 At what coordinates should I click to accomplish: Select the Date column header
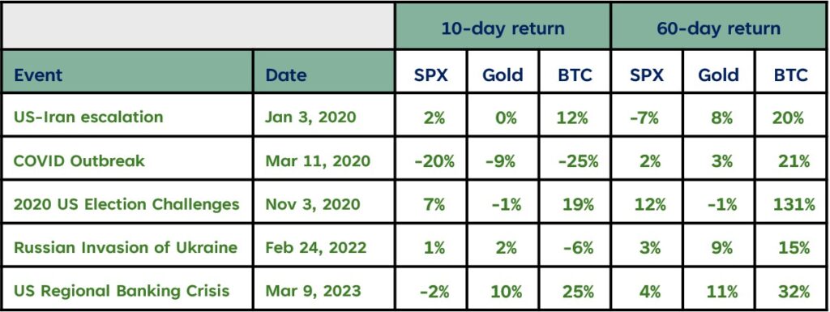324,72
